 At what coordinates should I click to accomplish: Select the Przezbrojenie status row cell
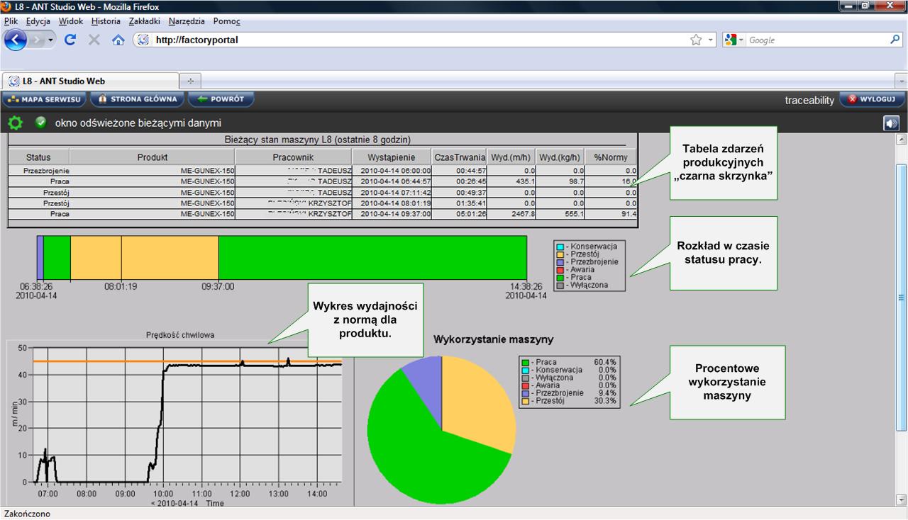[39, 171]
